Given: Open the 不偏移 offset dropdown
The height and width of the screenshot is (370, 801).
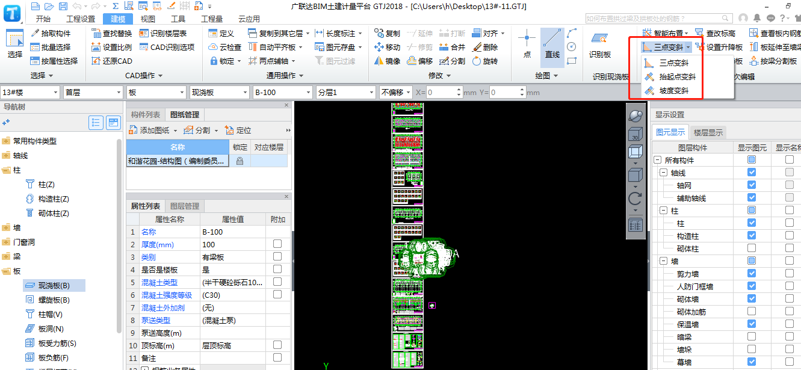Looking at the screenshot, I should pos(395,93).
